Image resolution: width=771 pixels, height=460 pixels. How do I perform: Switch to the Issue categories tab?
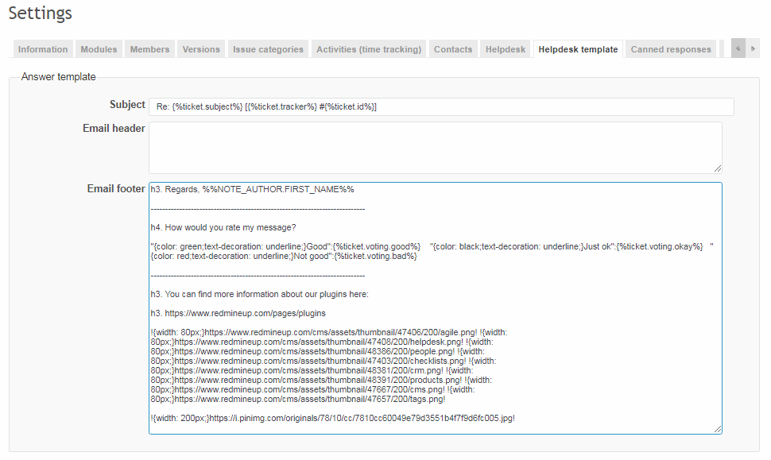tap(268, 48)
